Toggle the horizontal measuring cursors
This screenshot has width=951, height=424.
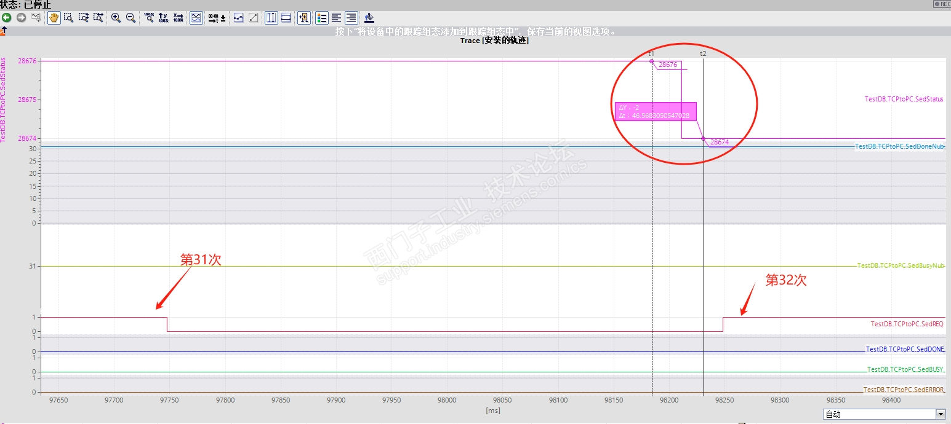pos(286,18)
